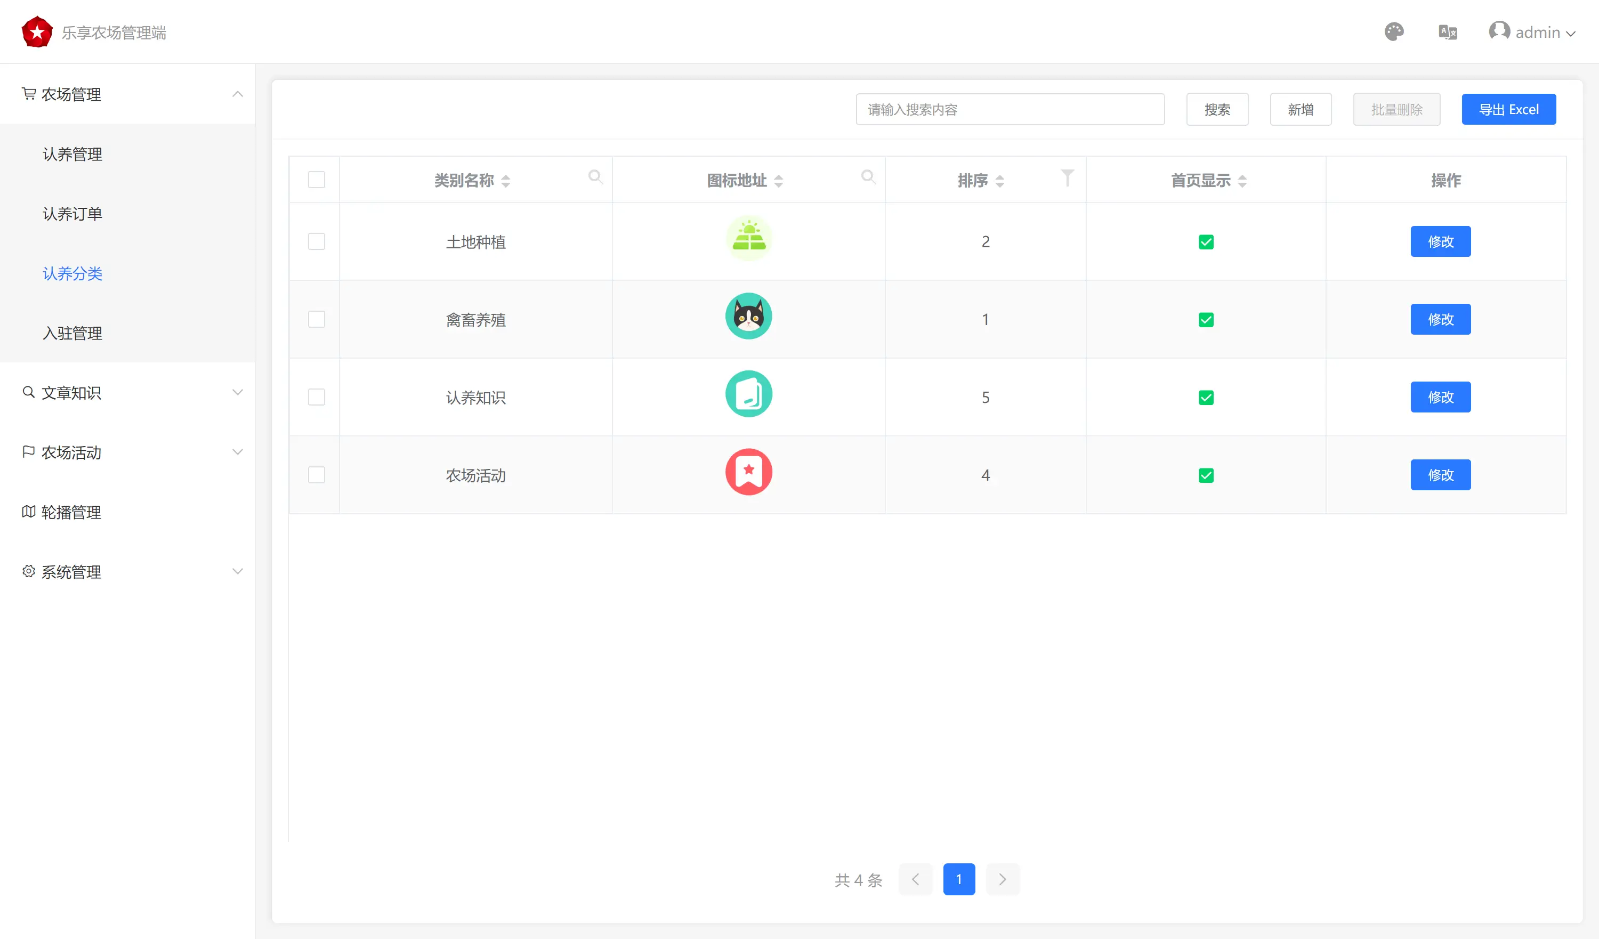
Task: Sort by 类别名称 using sort arrows
Action: [506, 181]
